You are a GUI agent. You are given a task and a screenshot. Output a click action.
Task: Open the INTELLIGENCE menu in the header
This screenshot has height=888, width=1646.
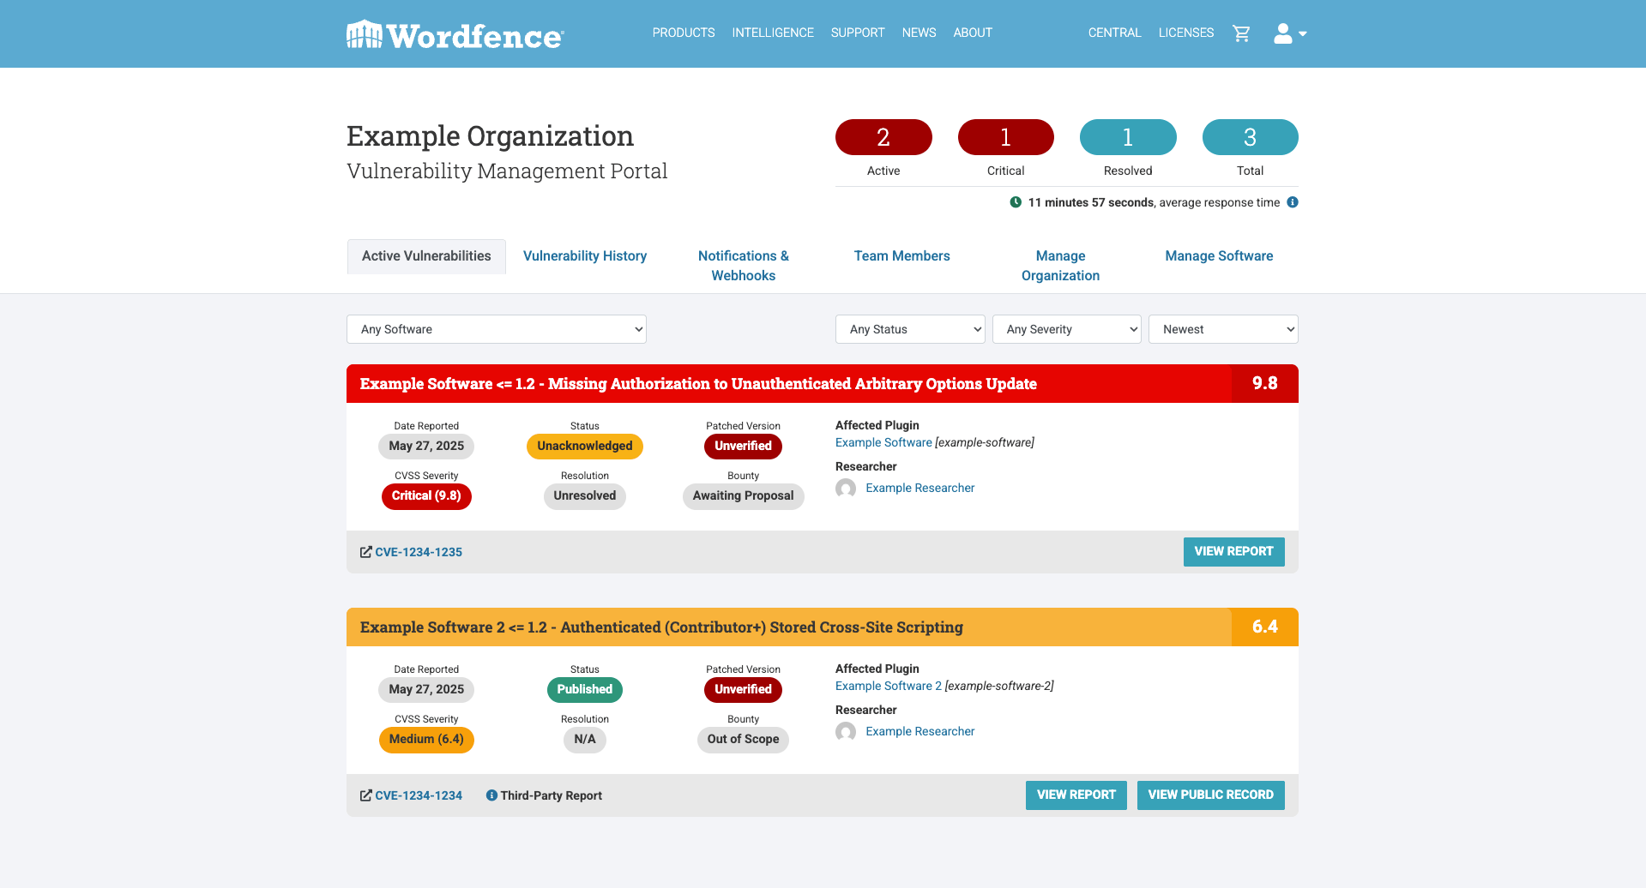coord(772,33)
